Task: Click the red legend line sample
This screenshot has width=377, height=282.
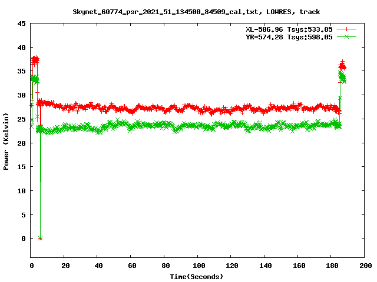Action: click(x=346, y=29)
